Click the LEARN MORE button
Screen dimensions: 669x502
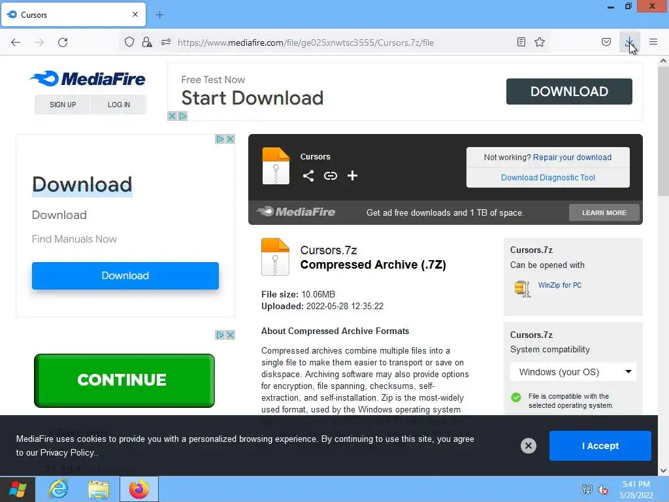coord(604,212)
